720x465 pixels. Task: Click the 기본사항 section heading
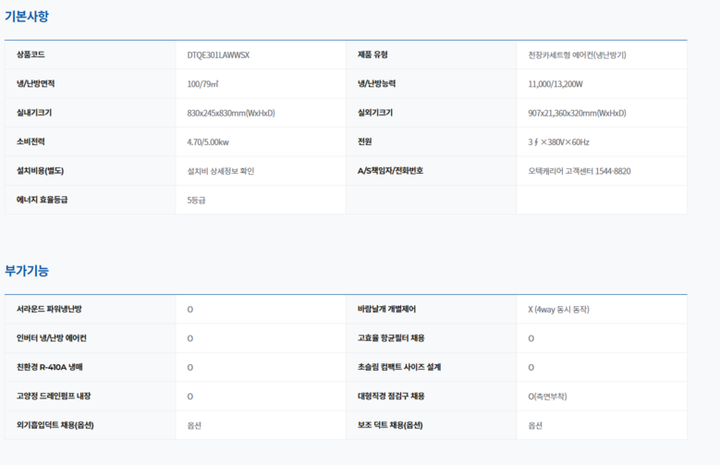tap(27, 17)
